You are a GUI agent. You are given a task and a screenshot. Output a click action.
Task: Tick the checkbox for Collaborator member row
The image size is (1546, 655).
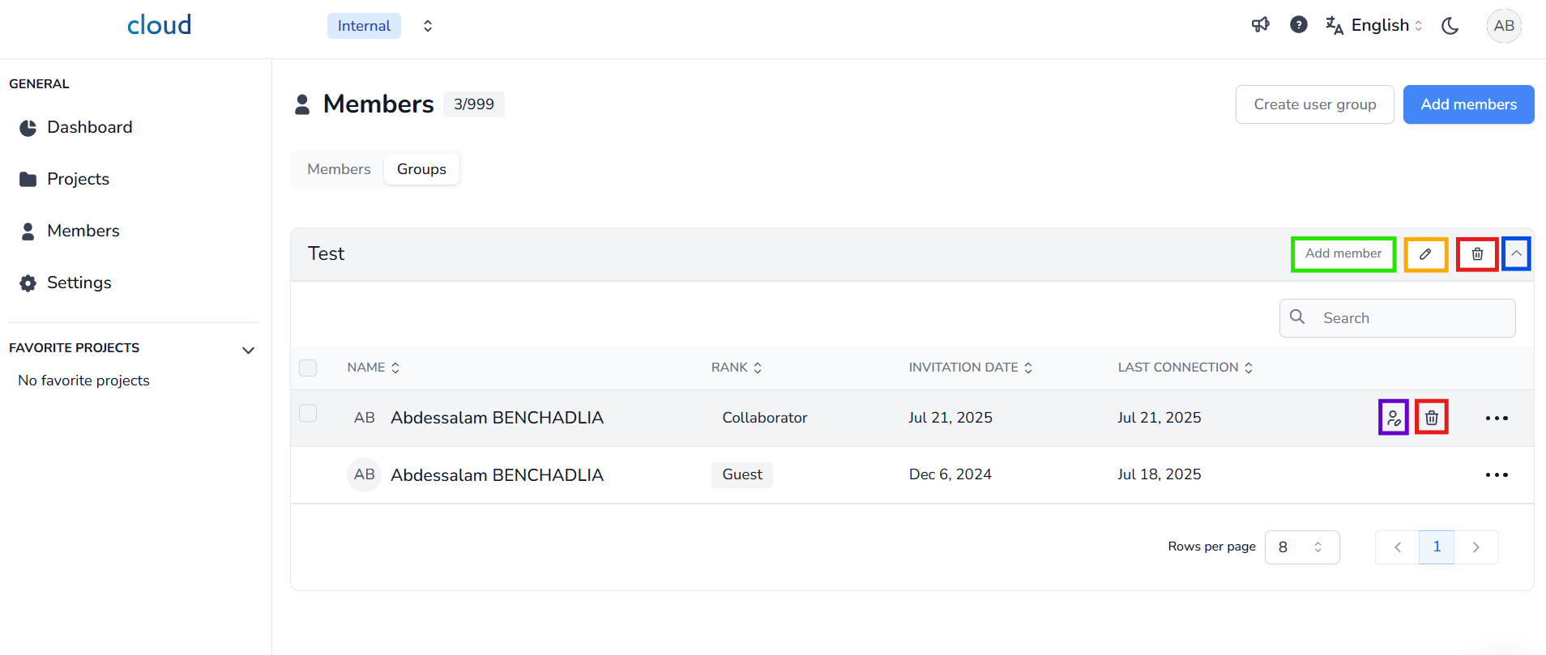pyautogui.click(x=308, y=414)
